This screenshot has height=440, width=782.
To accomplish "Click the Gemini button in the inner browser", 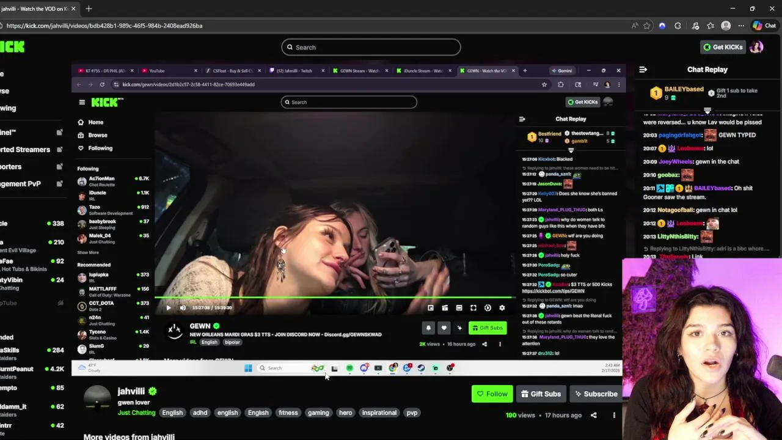I will click(x=561, y=70).
